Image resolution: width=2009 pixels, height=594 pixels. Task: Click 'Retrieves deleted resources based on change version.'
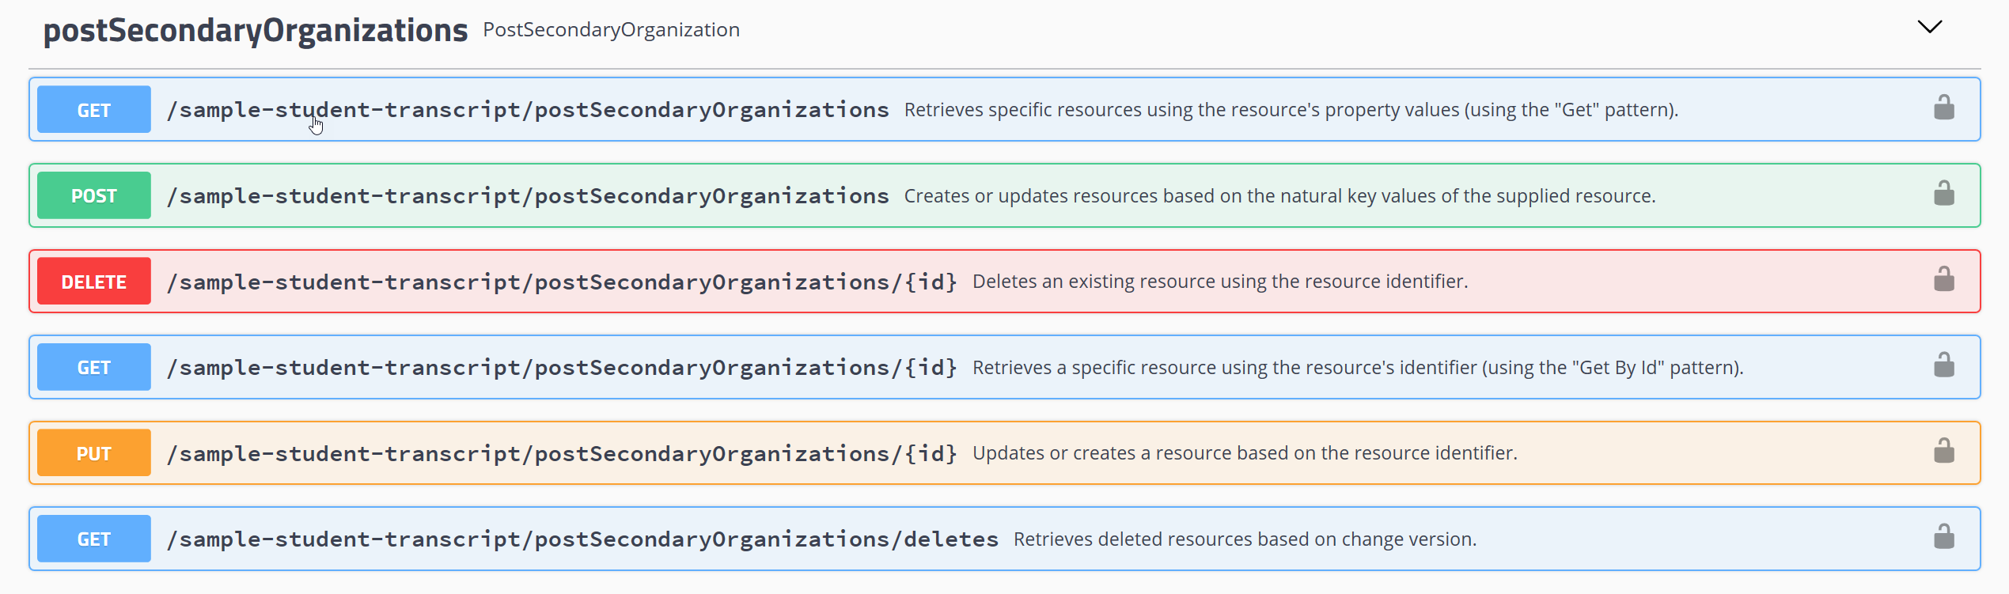[x=1245, y=539]
